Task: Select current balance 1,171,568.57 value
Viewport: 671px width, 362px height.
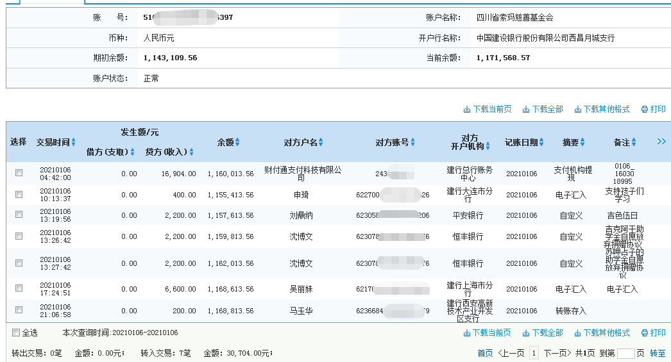Action: pos(503,58)
